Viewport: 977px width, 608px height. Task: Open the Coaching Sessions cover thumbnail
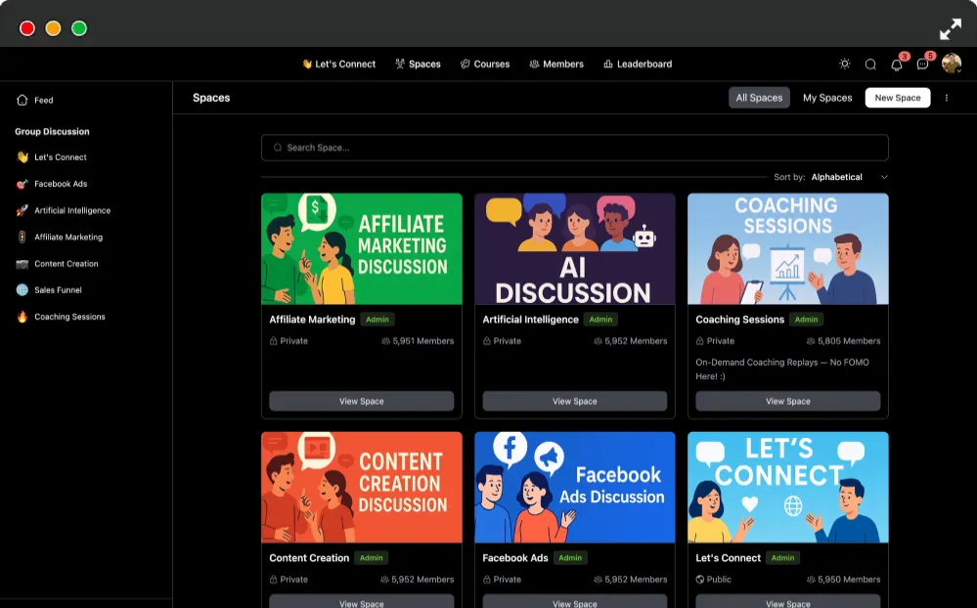tap(787, 248)
